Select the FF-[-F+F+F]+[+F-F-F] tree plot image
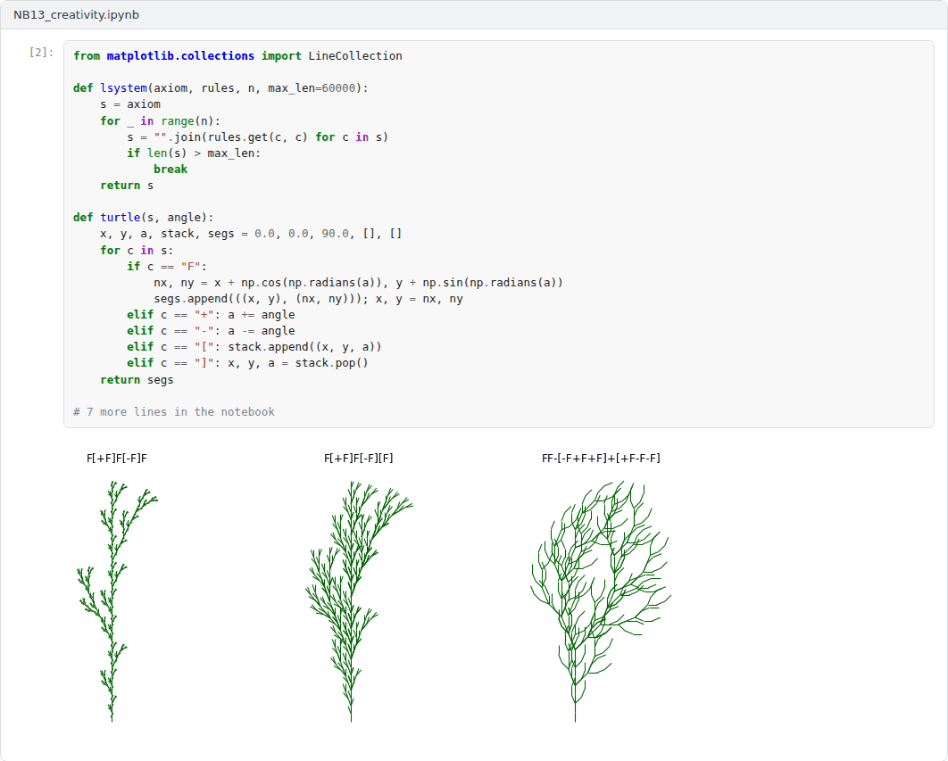Viewport: 948px width, 761px height. pos(601,601)
